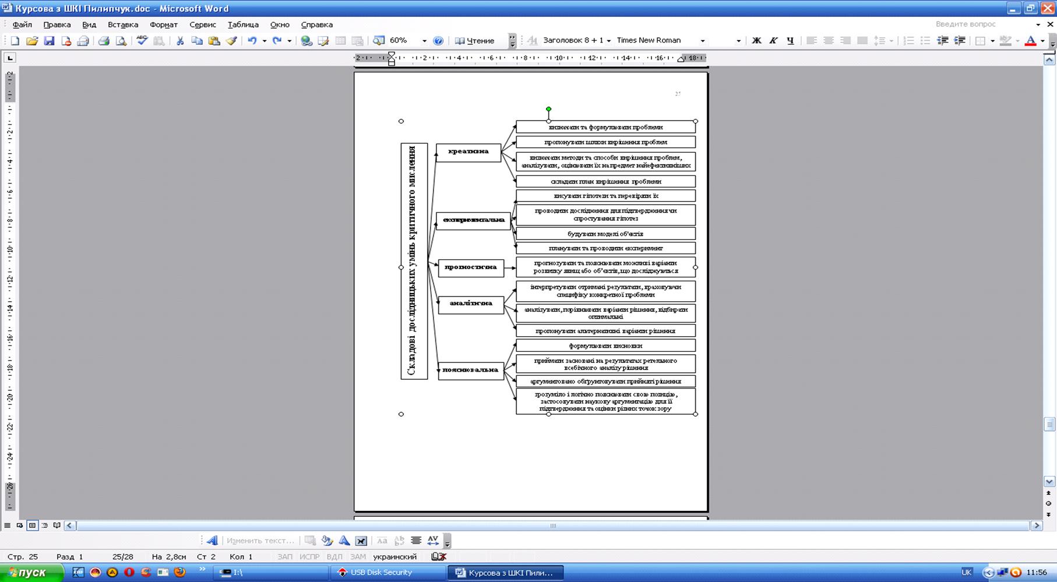Open the Таблица menu
This screenshot has height=582, width=1057.
pos(243,24)
